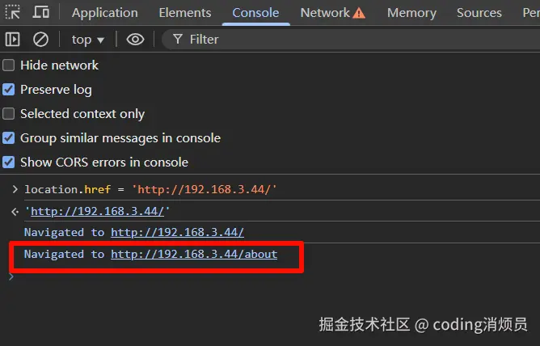540x346 pixels.
Task: Clear console using the circle-slash icon
Action: point(40,39)
